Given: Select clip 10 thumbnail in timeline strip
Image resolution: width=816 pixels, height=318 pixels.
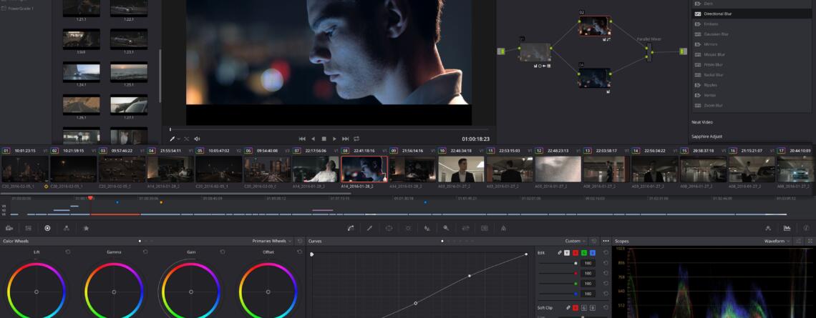Looking at the screenshot, I should pos(460,169).
